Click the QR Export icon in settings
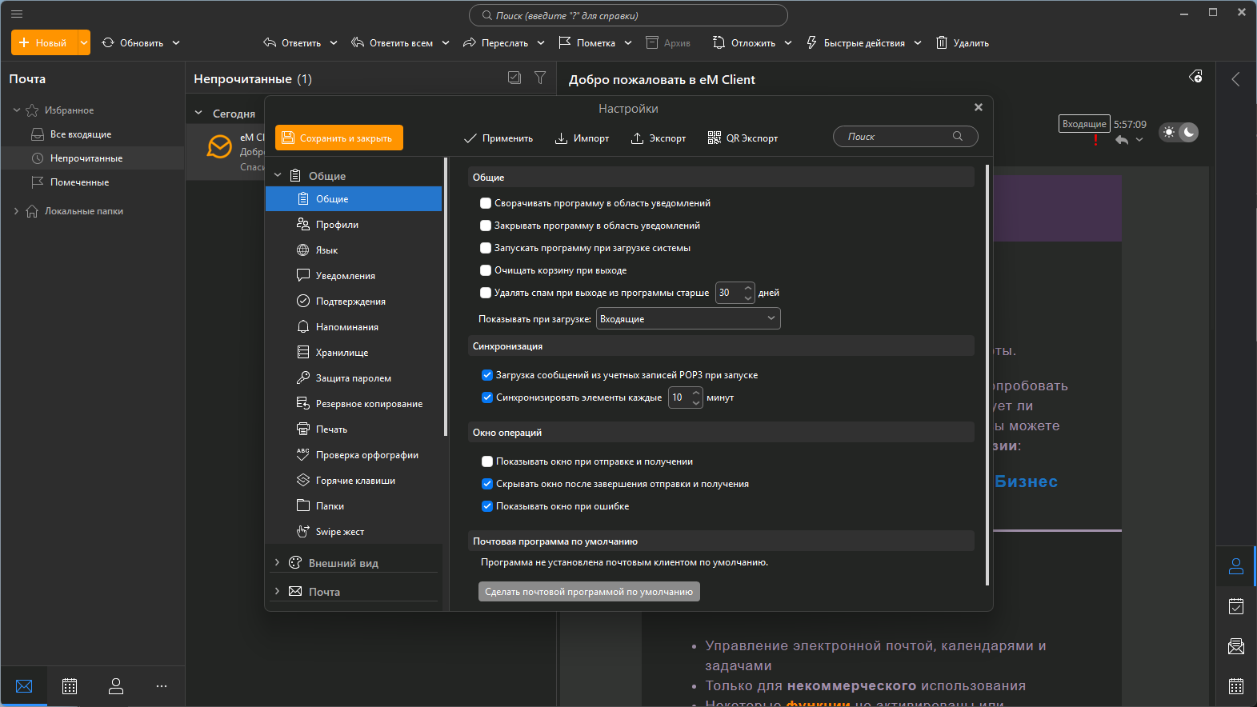1257x707 pixels. 714,138
